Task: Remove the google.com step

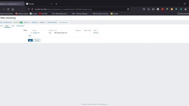Action: click(x=96, y=33)
